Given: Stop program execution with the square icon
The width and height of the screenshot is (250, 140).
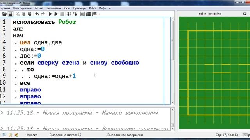Looking at the screenshot, I should tap(62, 14).
